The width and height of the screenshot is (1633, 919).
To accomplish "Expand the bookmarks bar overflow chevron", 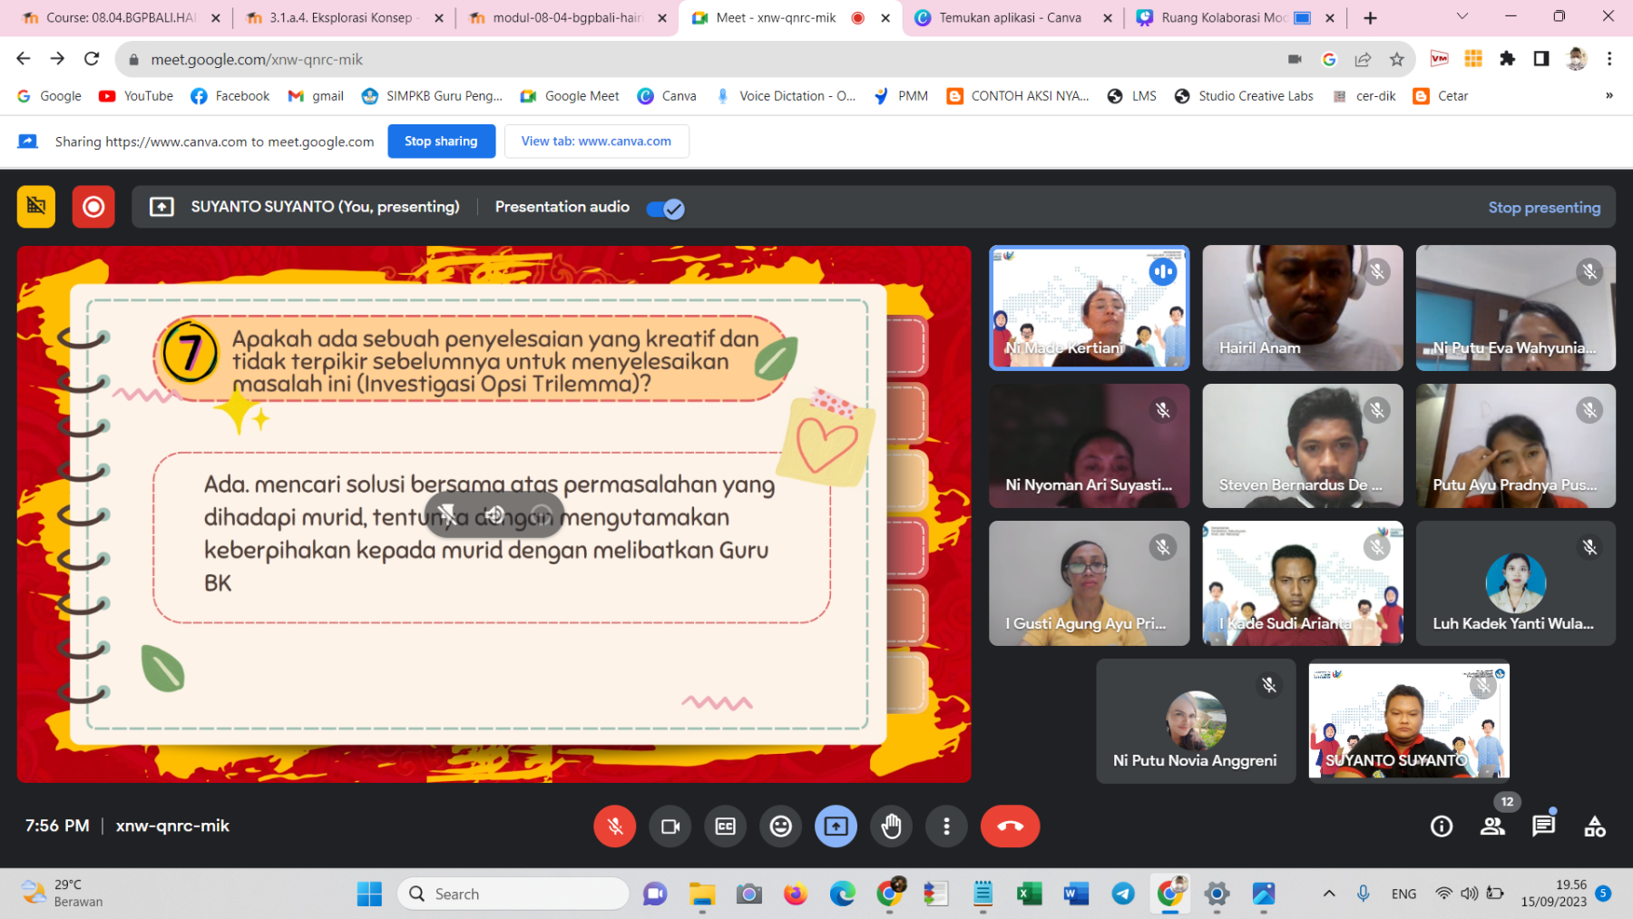I will pyautogui.click(x=1609, y=96).
